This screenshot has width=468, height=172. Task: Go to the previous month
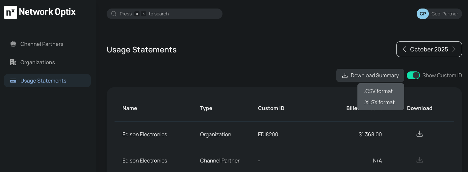tap(404, 49)
